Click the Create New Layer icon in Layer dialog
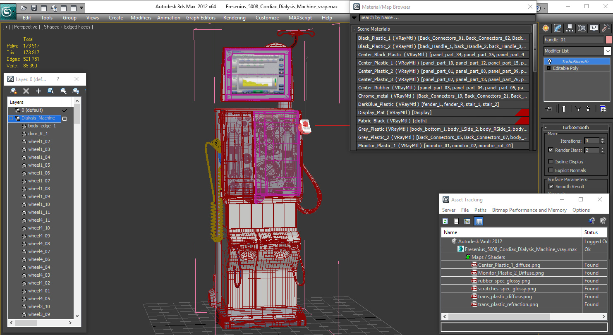The height and width of the screenshot is (335, 613). pyautogui.click(x=14, y=91)
